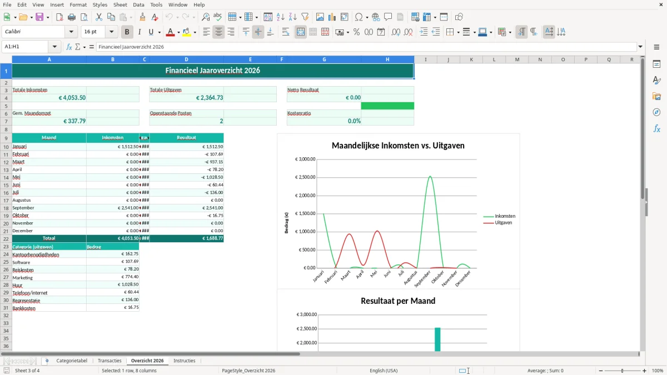Image resolution: width=667 pixels, height=375 pixels.
Task: Run the spelling check icon
Action: 218,17
